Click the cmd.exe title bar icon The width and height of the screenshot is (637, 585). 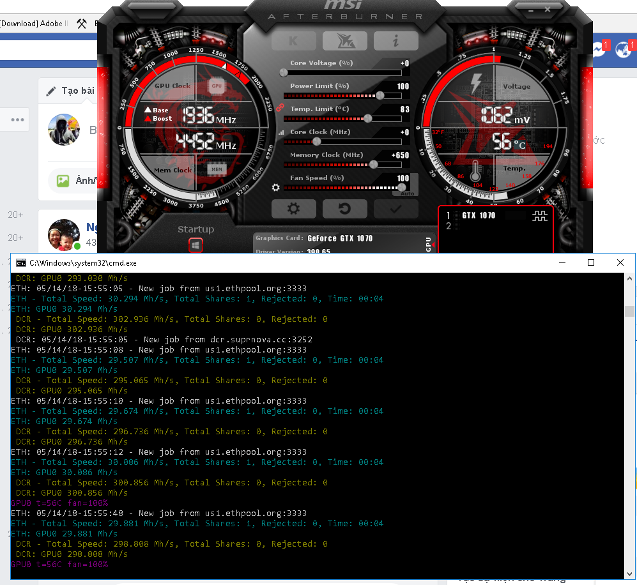(x=20, y=263)
